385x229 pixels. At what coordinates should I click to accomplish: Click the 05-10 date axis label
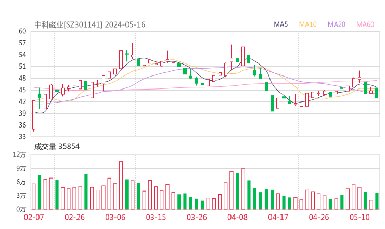coord(360,217)
